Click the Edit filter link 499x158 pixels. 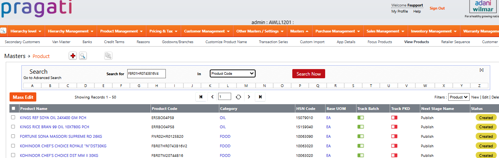[x=485, y=97]
